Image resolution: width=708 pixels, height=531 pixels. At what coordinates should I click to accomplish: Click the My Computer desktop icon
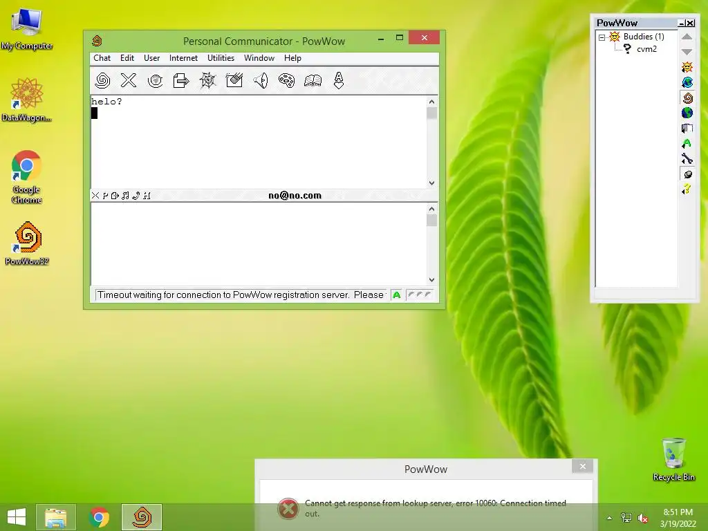27,28
